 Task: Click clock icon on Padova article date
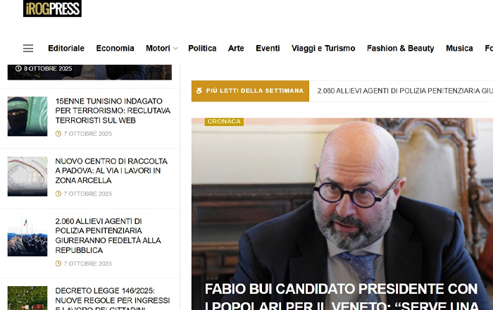[x=58, y=194]
